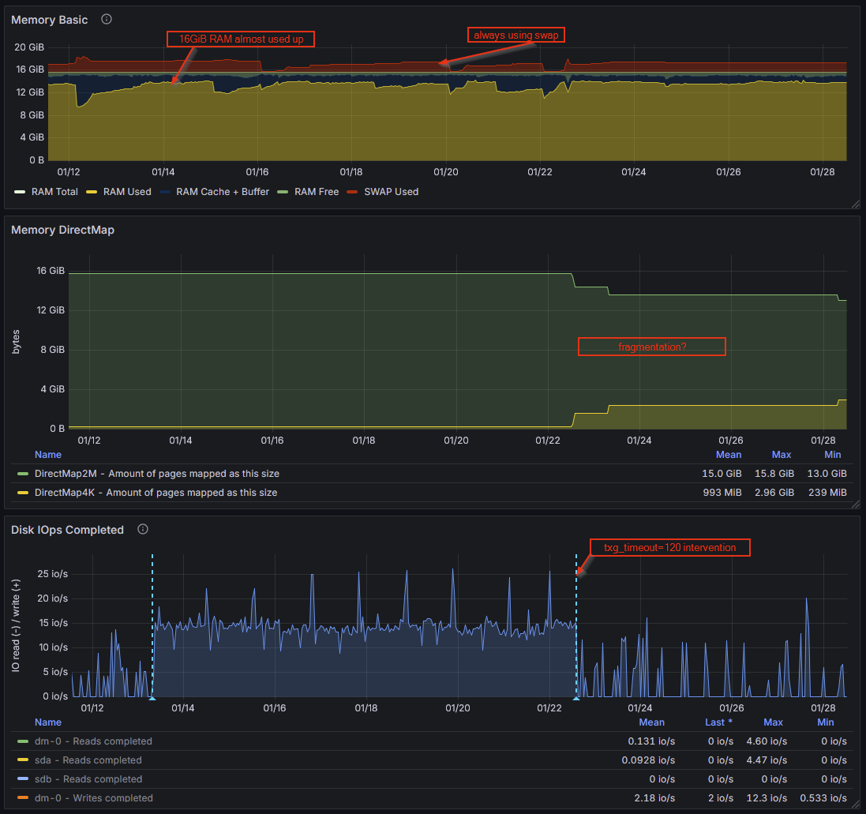Click the Memory Basic info icon
Screen dimensions: 866x814
pos(107,19)
